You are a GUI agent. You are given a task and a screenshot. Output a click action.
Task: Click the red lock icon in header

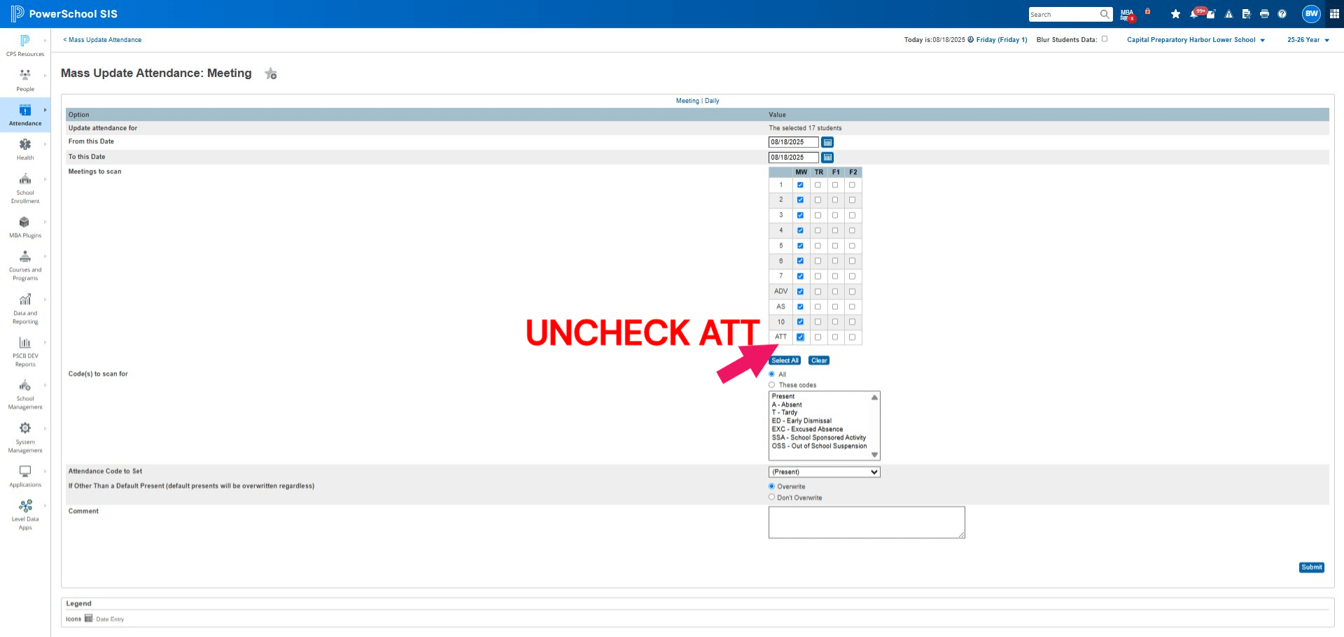click(1147, 11)
